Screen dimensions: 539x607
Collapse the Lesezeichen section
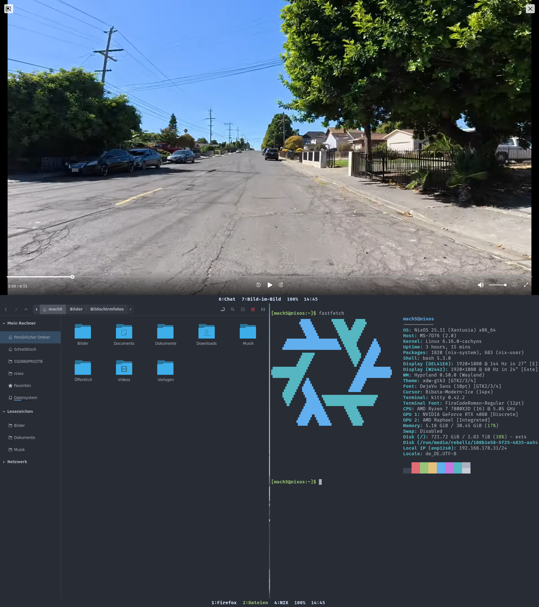click(x=4, y=411)
